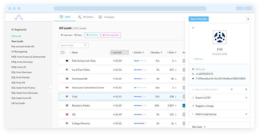Click the 3 Hti company logo

(220, 37)
